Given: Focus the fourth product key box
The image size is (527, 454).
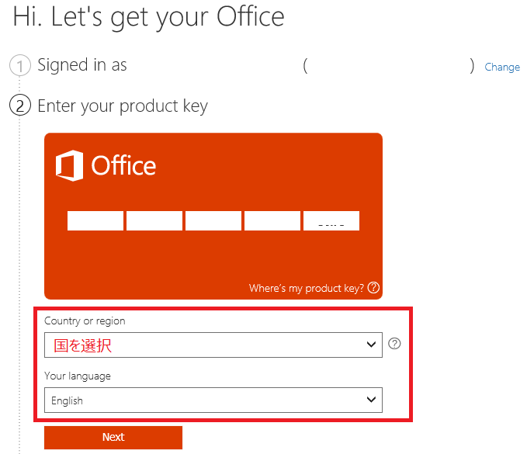Looking at the screenshot, I should tap(272, 220).
